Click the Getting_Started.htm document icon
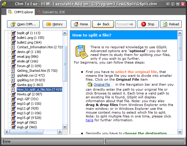 (13, 71)
